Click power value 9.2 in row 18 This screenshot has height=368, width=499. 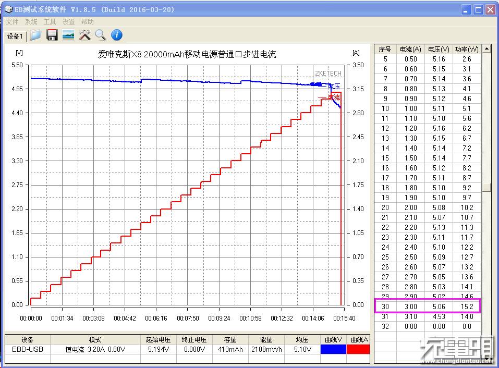click(x=467, y=188)
